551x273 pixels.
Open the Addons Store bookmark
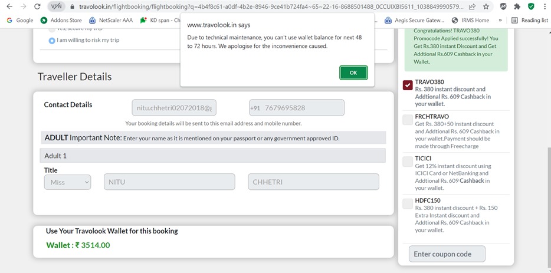click(x=61, y=20)
